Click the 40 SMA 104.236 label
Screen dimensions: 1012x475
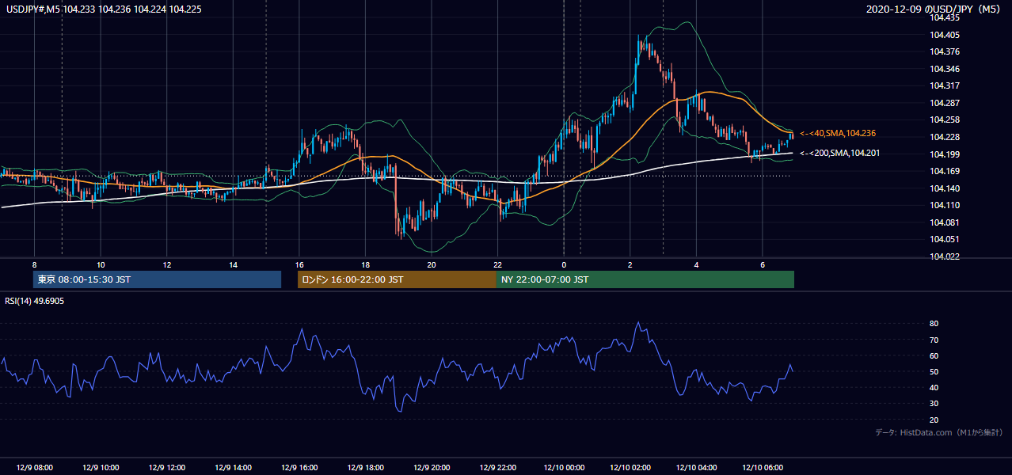[838, 133]
